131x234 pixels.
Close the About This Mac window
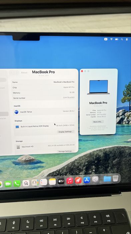pyautogui.click(x=82, y=71)
